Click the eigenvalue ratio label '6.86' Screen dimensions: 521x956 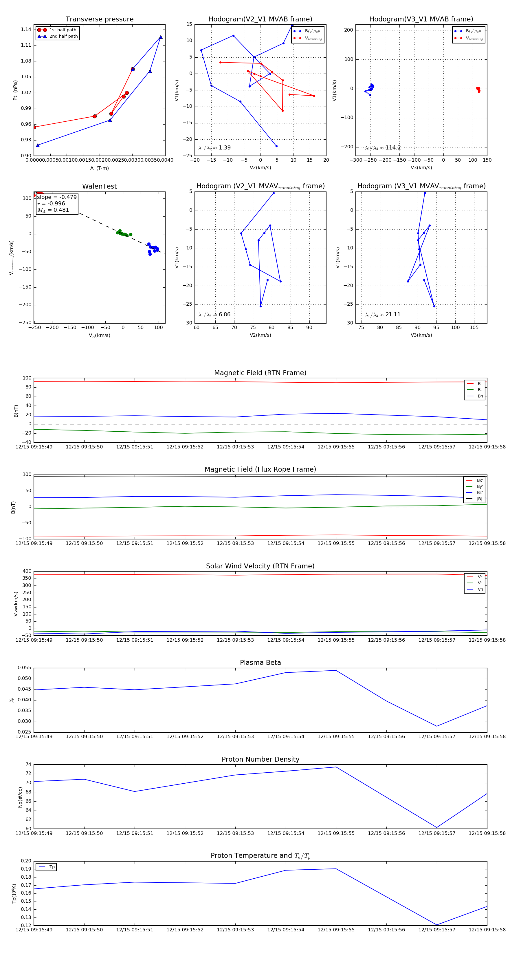point(214,315)
